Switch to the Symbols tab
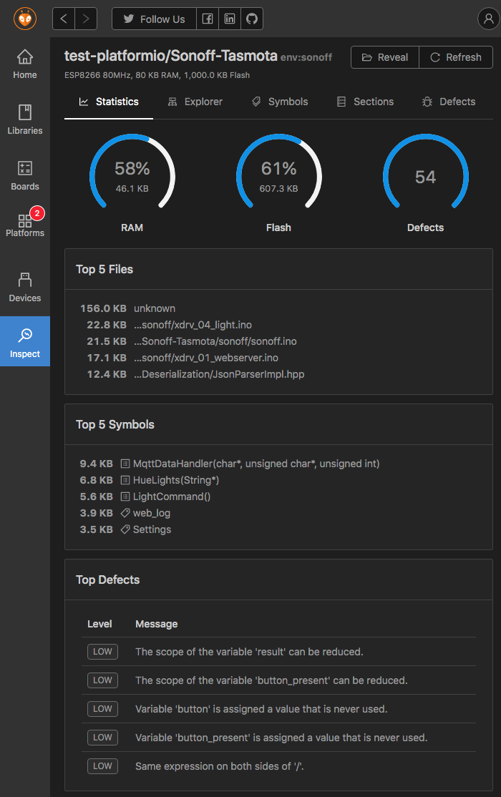501x797 pixels. coord(280,102)
